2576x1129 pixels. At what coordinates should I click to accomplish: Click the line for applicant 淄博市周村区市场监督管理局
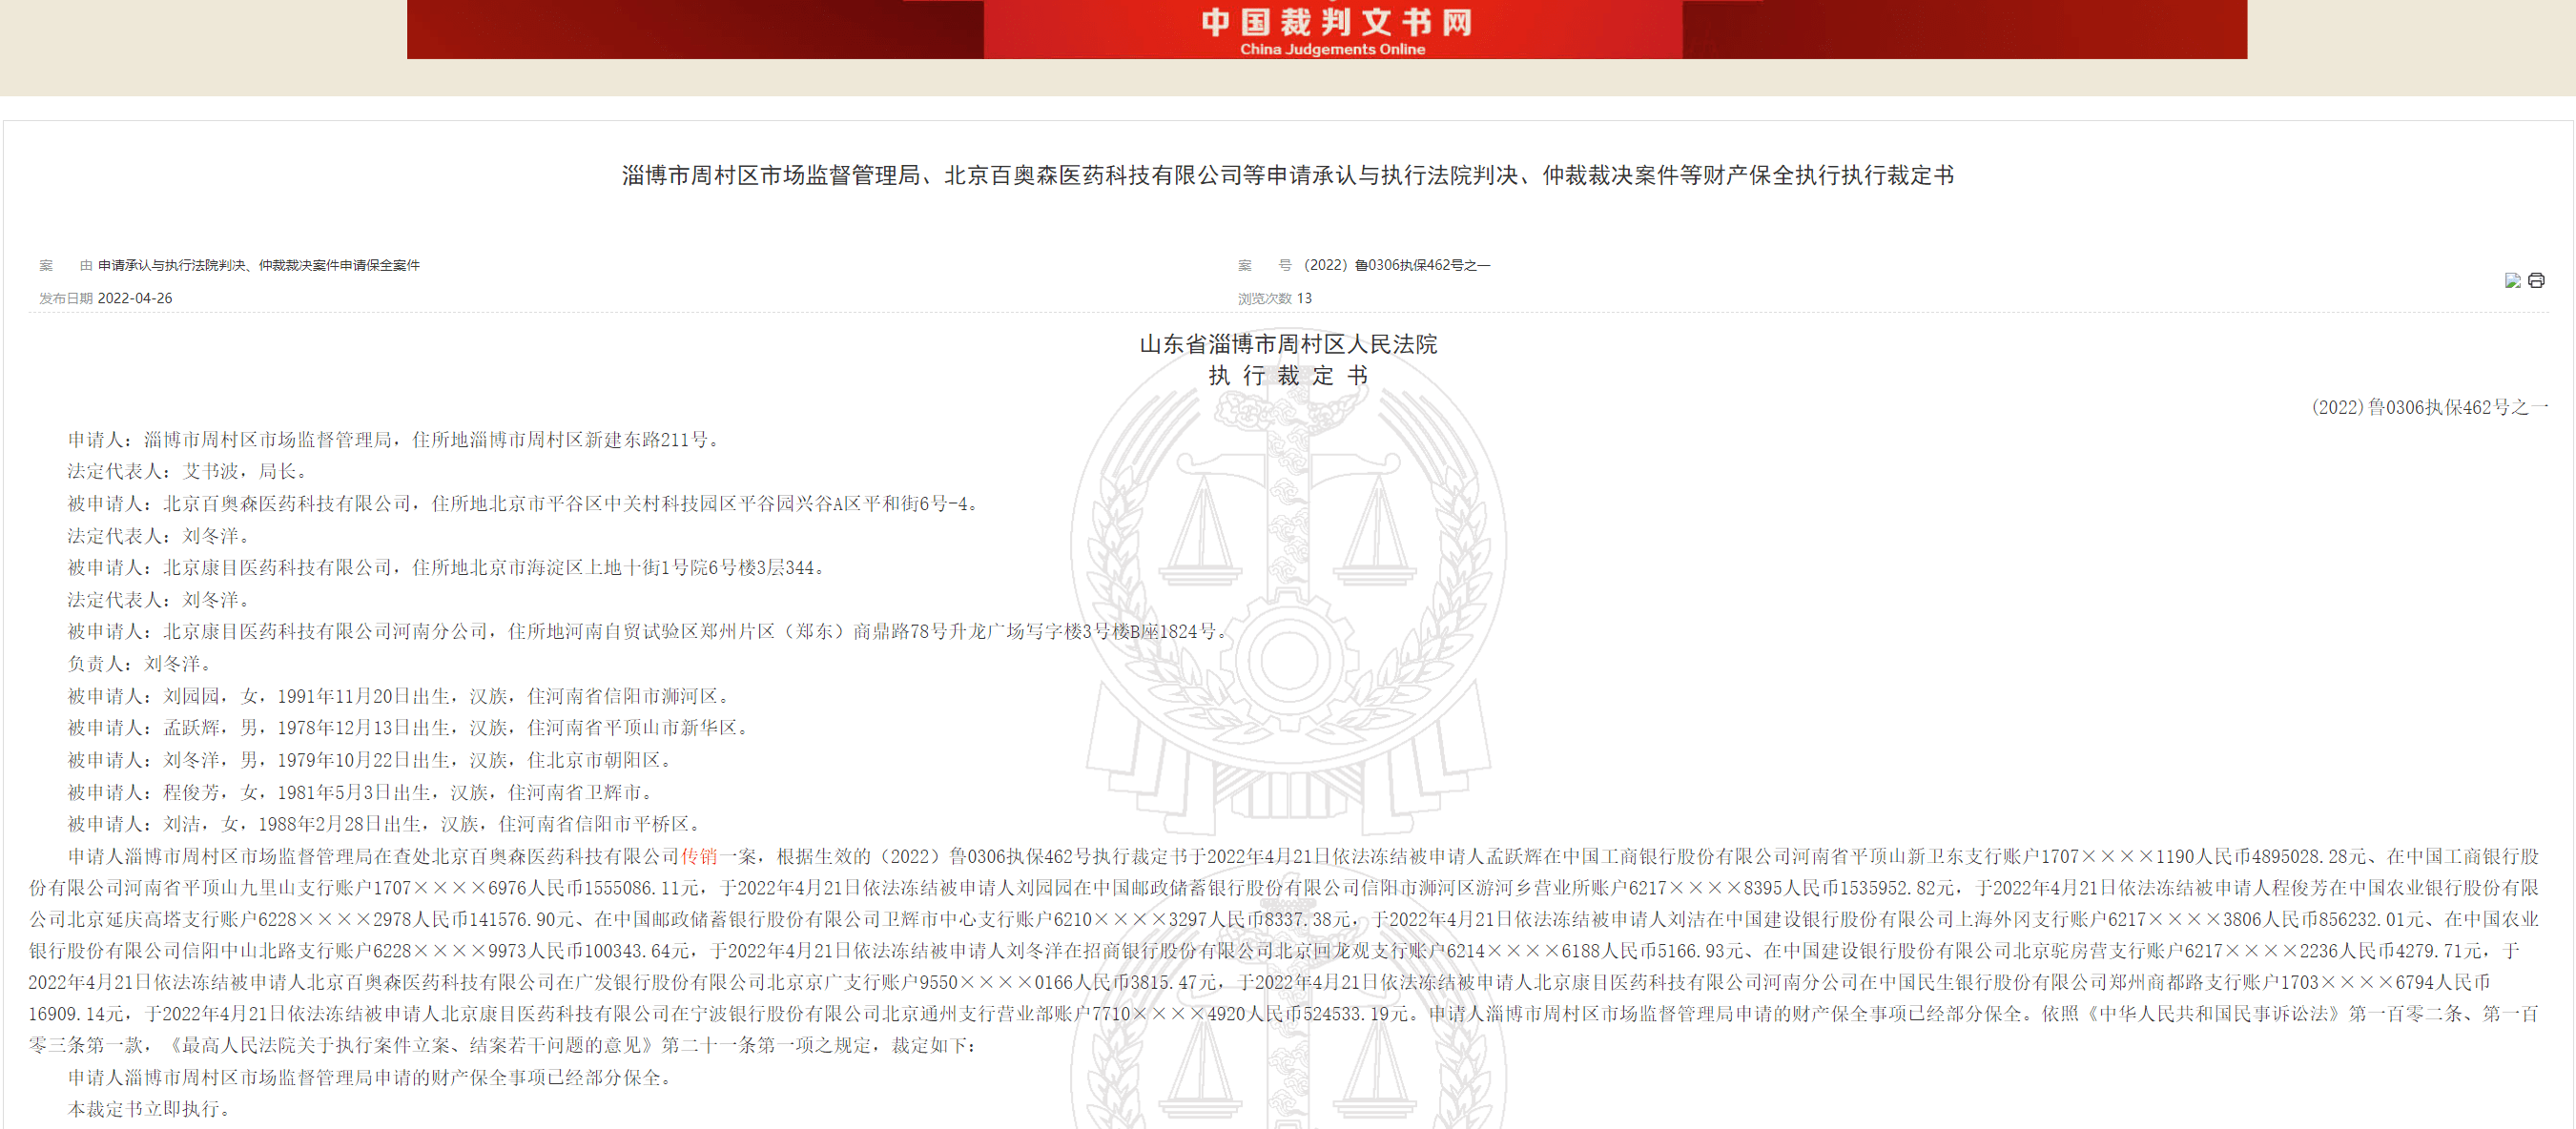pyautogui.click(x=394, y=439)
